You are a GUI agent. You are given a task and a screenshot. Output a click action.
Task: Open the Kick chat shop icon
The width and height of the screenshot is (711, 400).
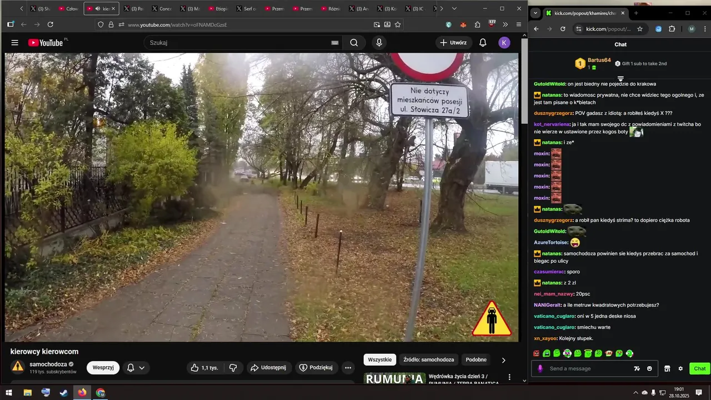(667, 368)
